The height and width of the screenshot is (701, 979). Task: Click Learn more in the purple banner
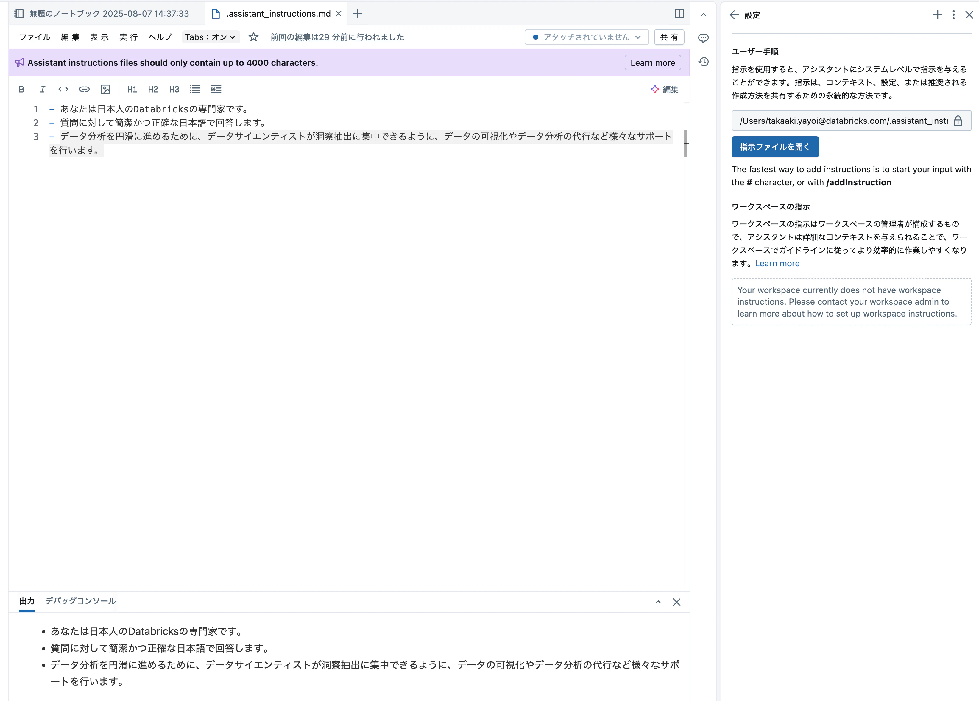[652, 62]
